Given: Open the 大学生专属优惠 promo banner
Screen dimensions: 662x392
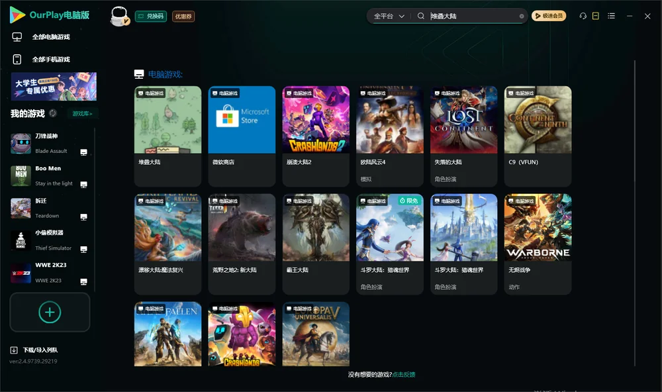Looking at the screenshot, I should [54, 86].
